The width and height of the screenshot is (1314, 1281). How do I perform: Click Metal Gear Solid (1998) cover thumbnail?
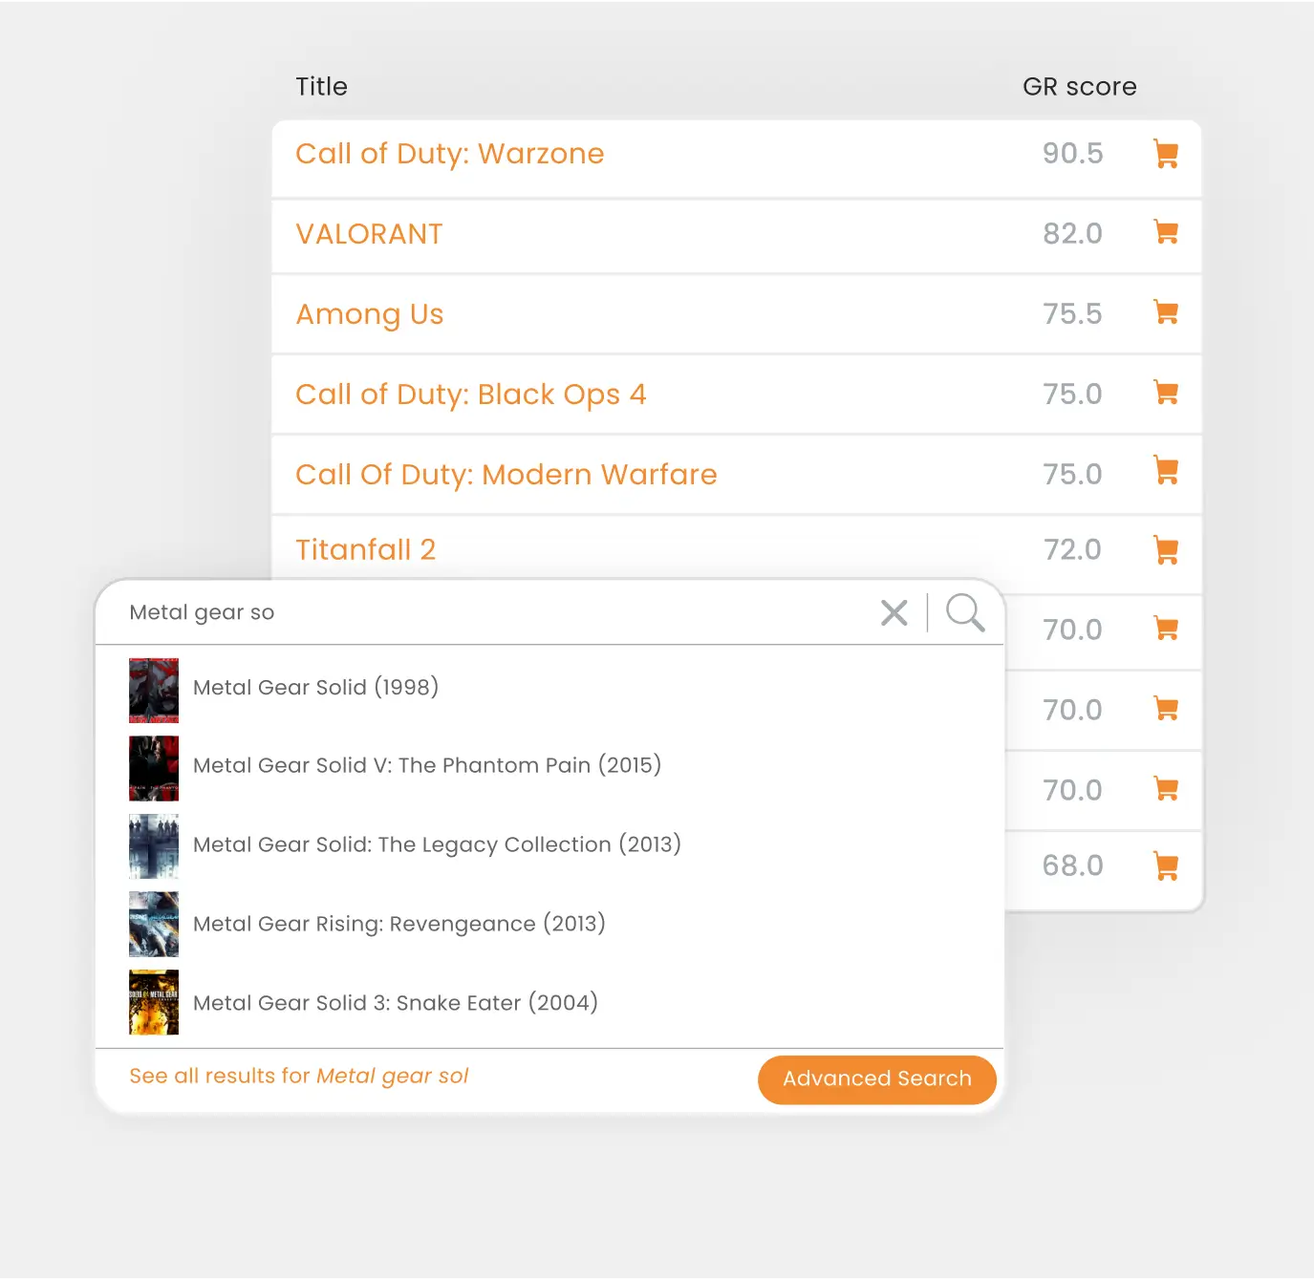point(154,690)
